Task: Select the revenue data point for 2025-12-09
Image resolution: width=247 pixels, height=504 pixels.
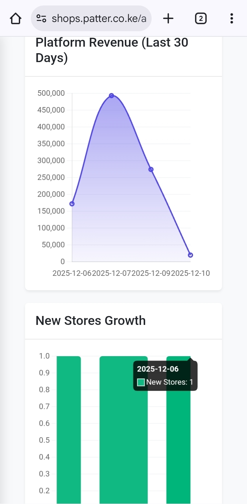Action: click(151, 169)
